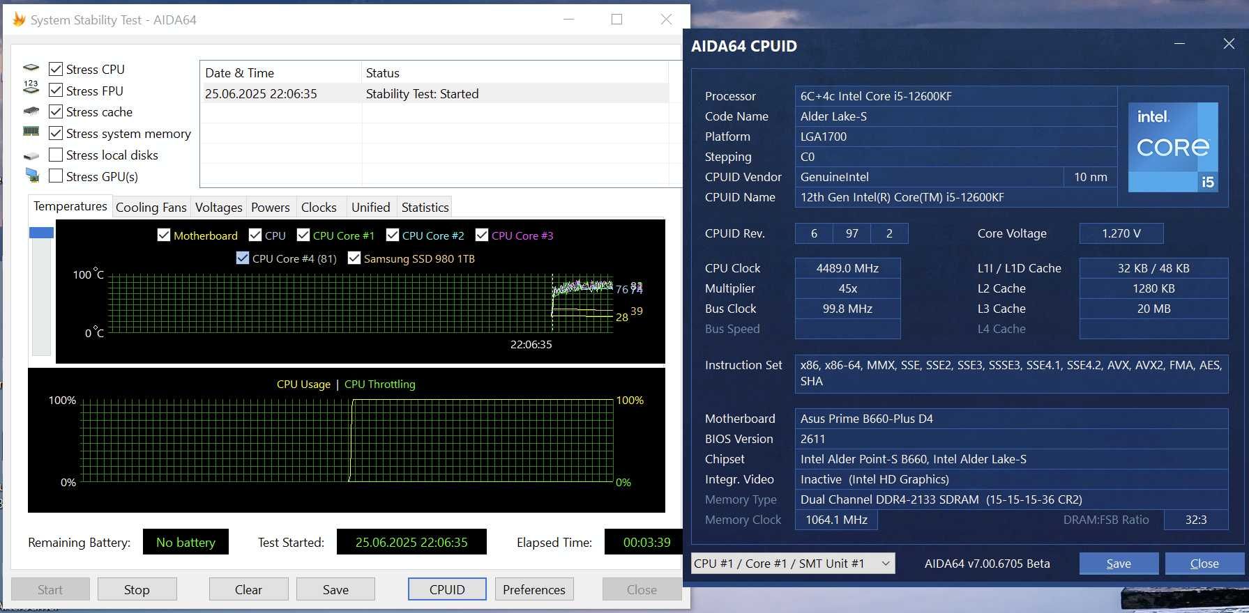Click the CPU Clock 4489.0 MHz value

tap(848, 268)
